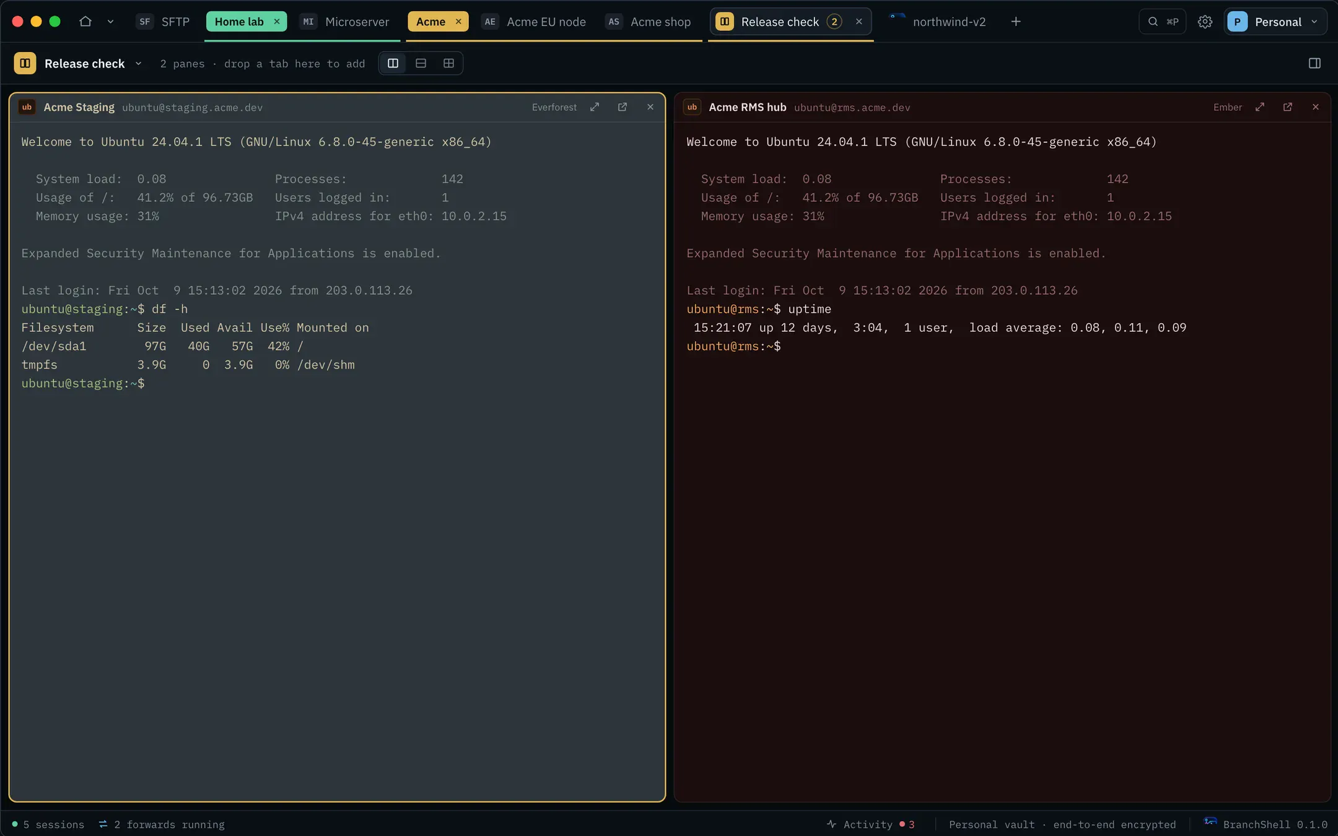Open the Acme EU node tab
Image resolution: width=1338 pixels, height=836 pixels.
pyautogui.click(x=533, y=22)
